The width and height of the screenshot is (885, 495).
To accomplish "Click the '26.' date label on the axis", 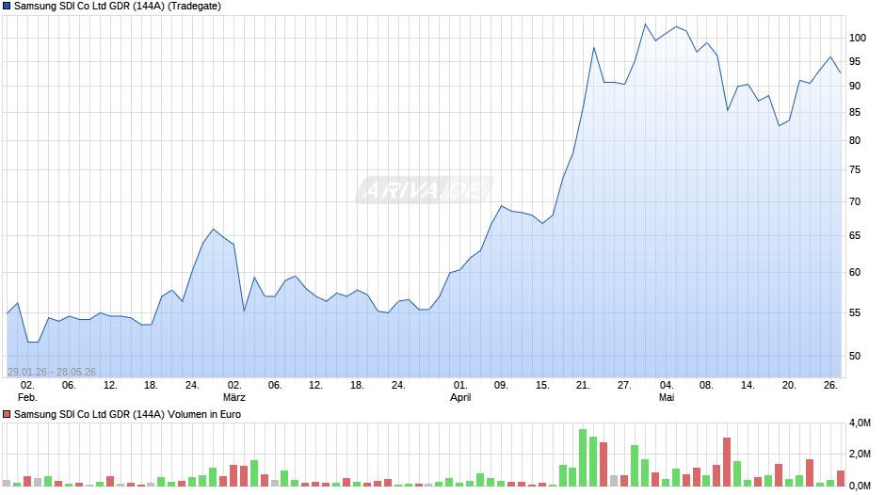I will [830, 385].
